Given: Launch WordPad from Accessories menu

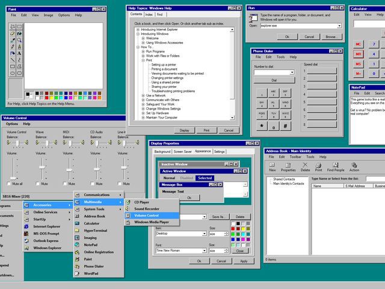Looking at the screenshot, I should (99, 273).
